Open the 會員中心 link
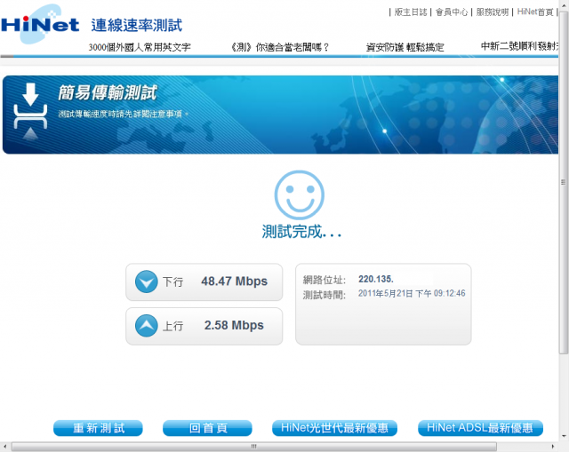The image size is (569, 452). 452,12
